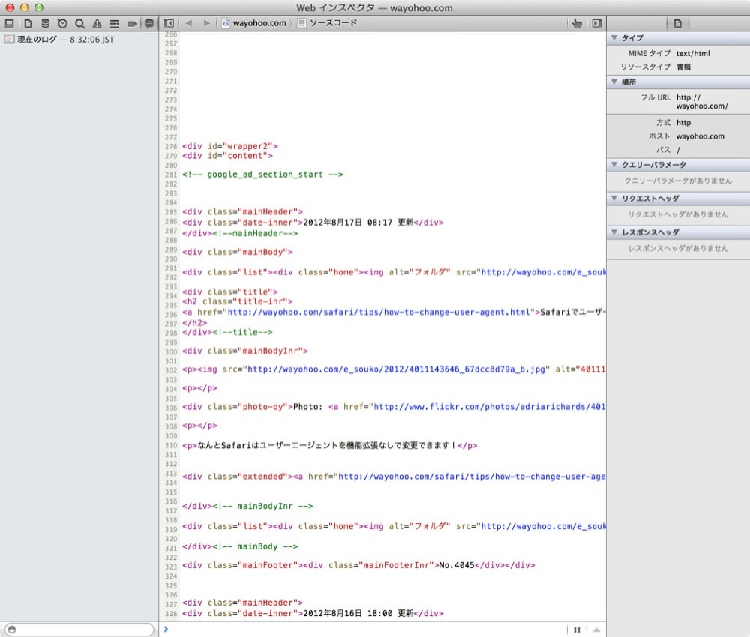Click the pause icon in console bar
This screenshot has height=637, width=750.
point(577,630)
